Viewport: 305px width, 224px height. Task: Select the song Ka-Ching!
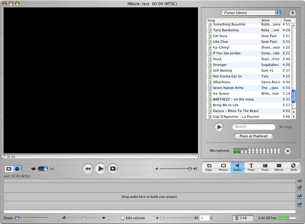(249, 47)
